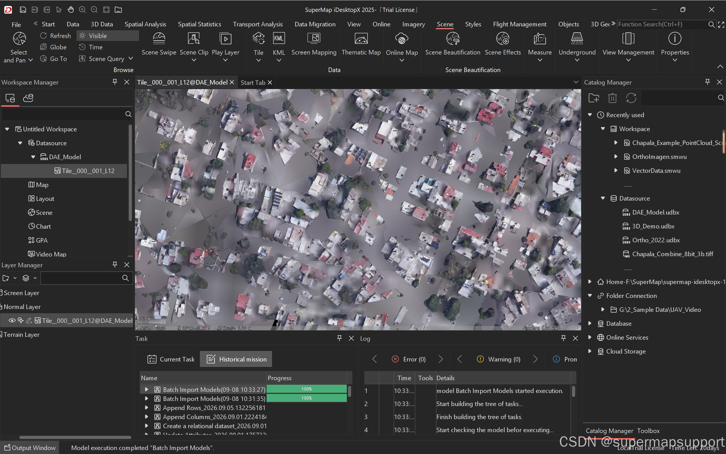This screenshot has height=454, width=726.
Task: Open the Output Window
Action: click(x=30, y=448)
